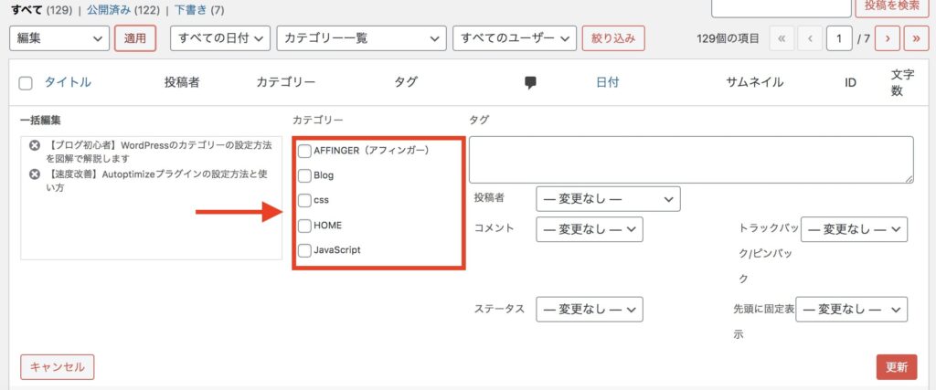Click the 更新 update button
Screen dimensions: 936x390
click(x=897, y=367)
